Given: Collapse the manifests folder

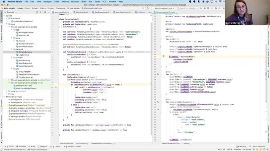Looking at the screenshot, I should pos(7,18).
